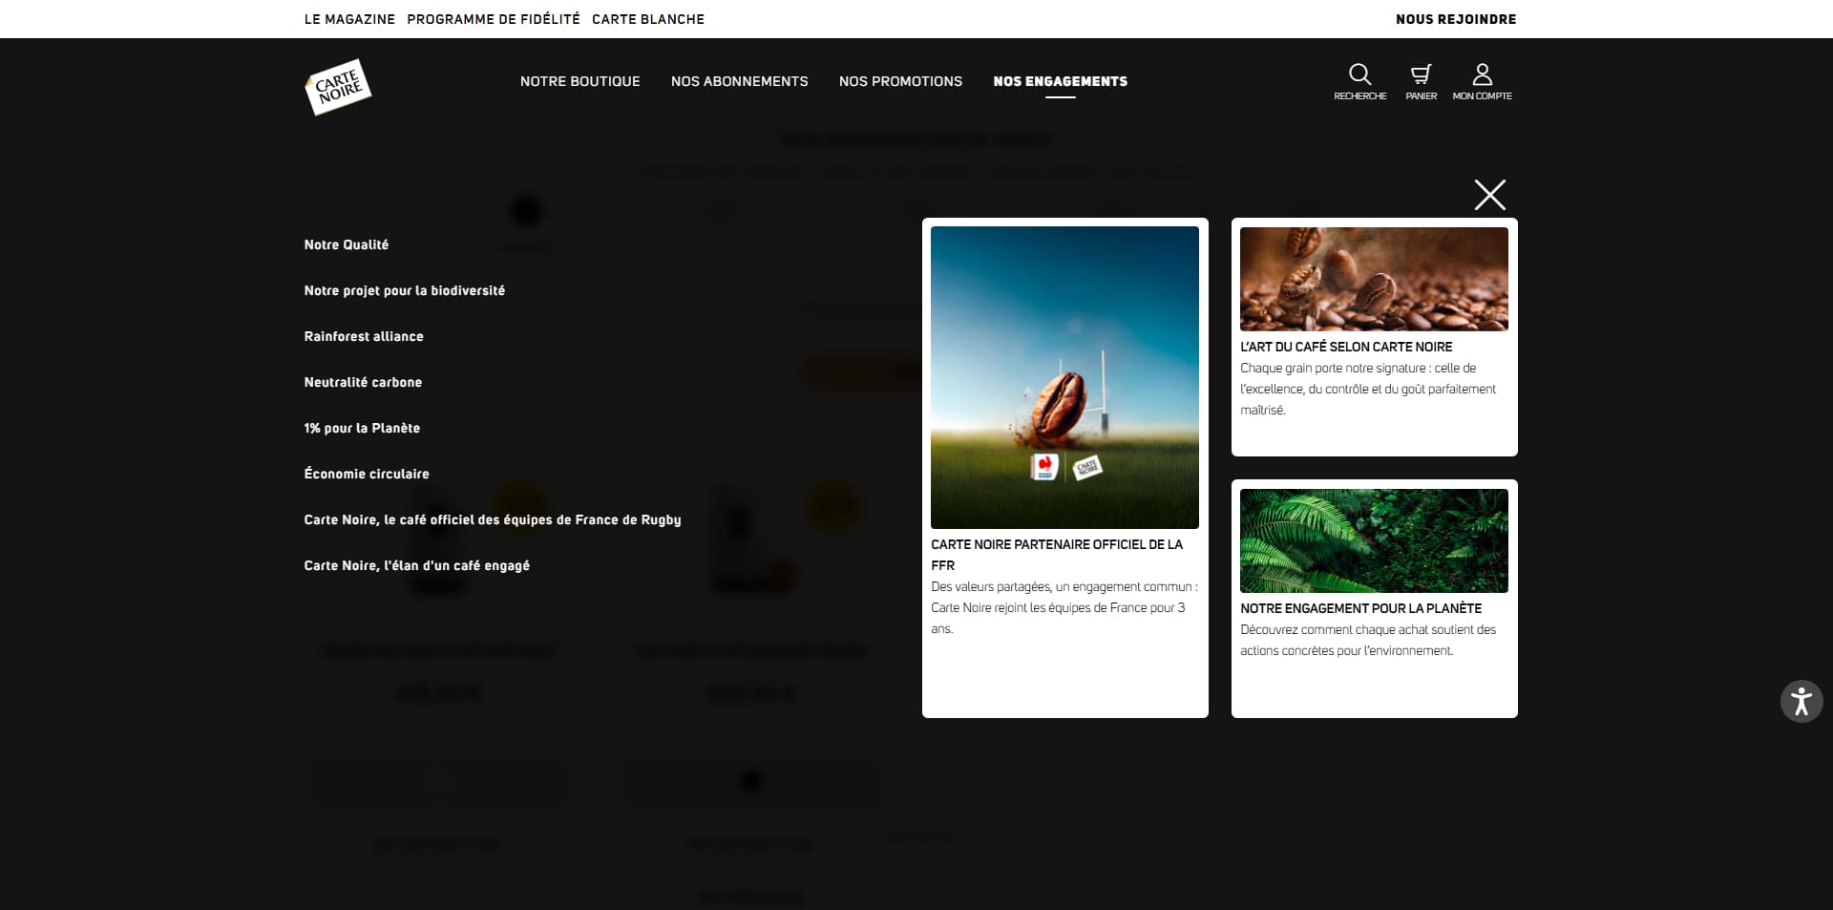Open Notre projet pour la biodiversité
The image size is (1833, 910).
pyautogui.click(x=405, y=290)
